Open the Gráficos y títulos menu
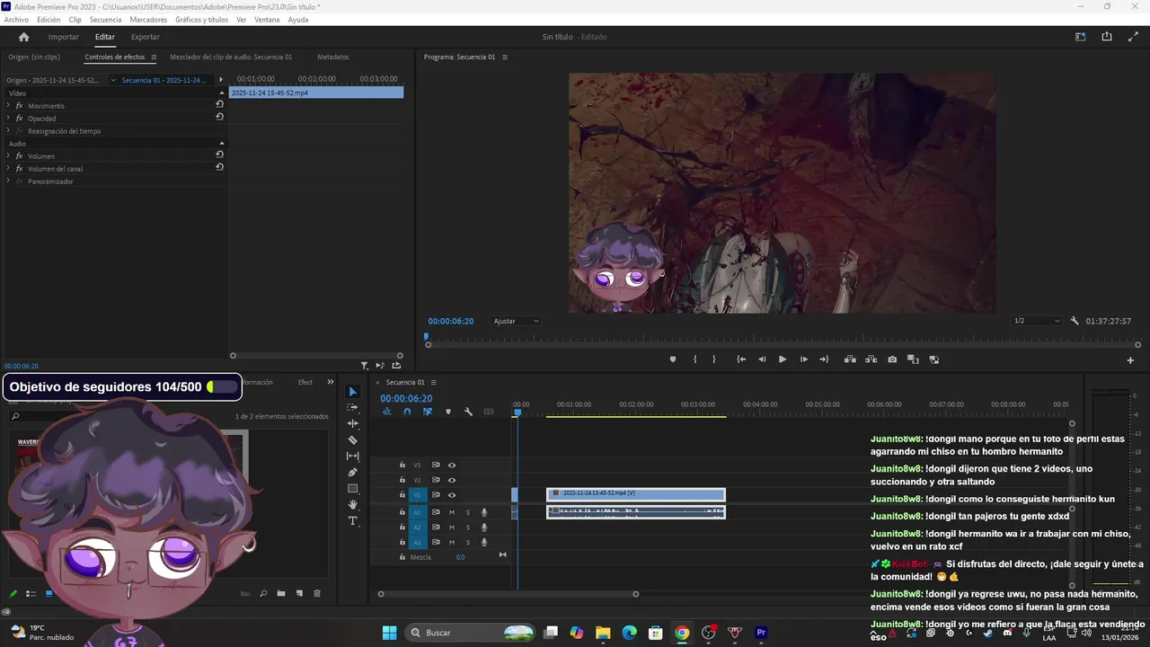Screen dimensions: 1150x647 coord(201,19)
